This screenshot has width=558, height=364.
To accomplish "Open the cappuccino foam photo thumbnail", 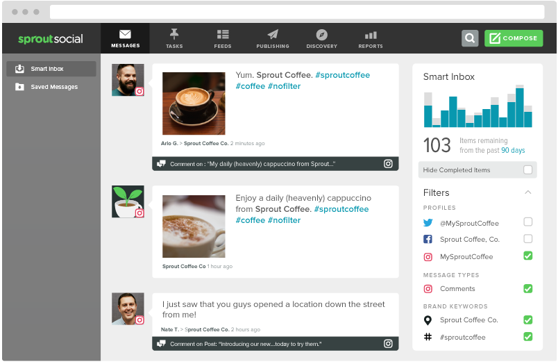I will tap(194, 226).
